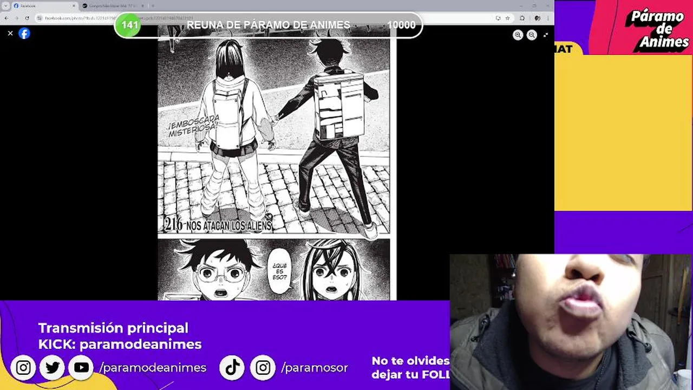Viewport: 693px width, 390px height.
Task: Click the REUNA DE PÁRAMO DE ANIMES goal bar
Action: pyautogui.click(x=268, y=25)
